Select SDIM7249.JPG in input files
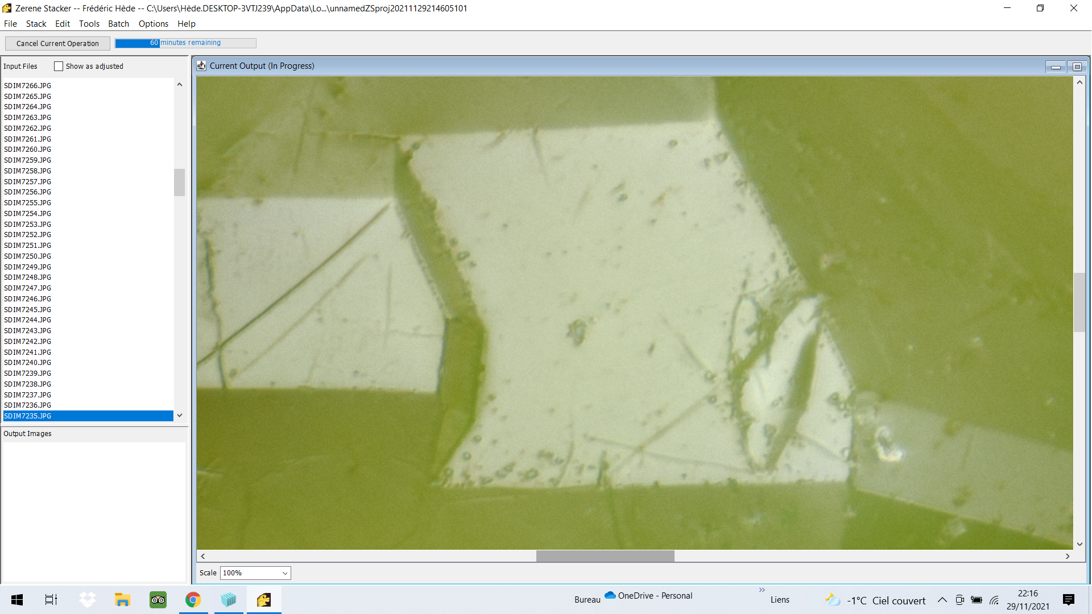Screen dimensions: 1092x614 tap(88, 267)
